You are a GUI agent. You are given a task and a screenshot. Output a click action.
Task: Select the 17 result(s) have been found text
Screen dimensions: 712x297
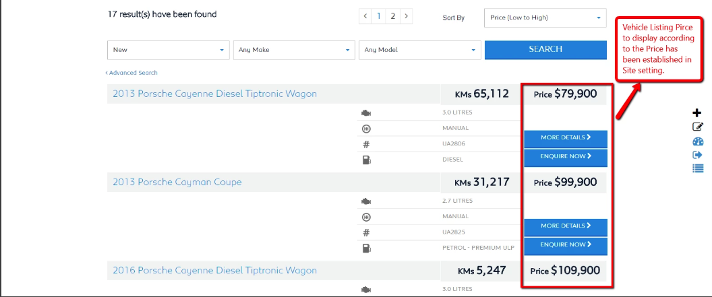click(162, 15)
